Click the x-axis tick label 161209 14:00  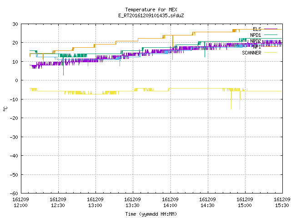point(170,203)
